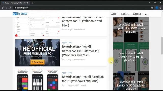Open the GameLoop Emulator for PC article title
The height and width of the screenshot is (91, 163).
pyautogui.click(x=80, y=51)
